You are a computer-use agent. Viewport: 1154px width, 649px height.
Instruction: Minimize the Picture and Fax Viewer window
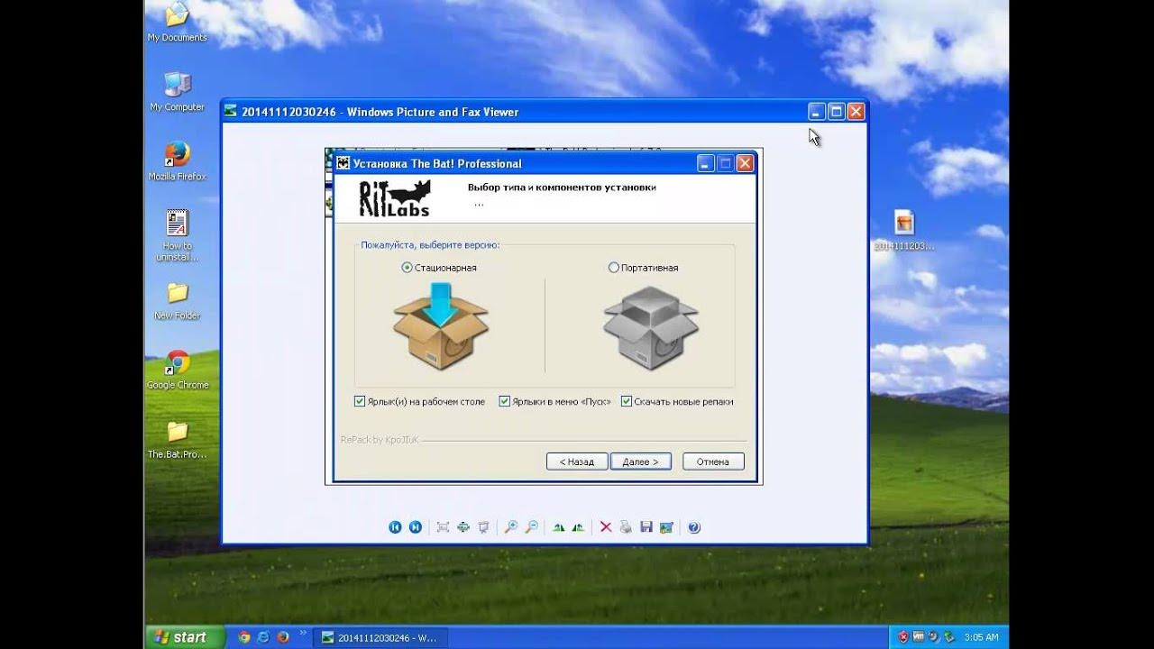point(817,112)
